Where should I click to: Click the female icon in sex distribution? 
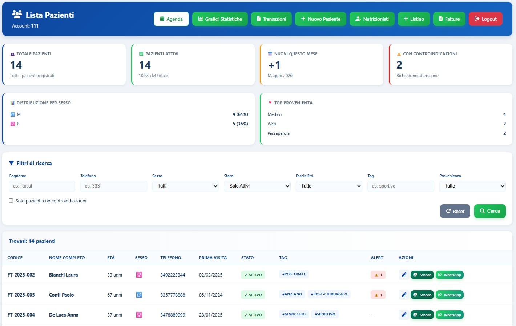tap(13, 124)
